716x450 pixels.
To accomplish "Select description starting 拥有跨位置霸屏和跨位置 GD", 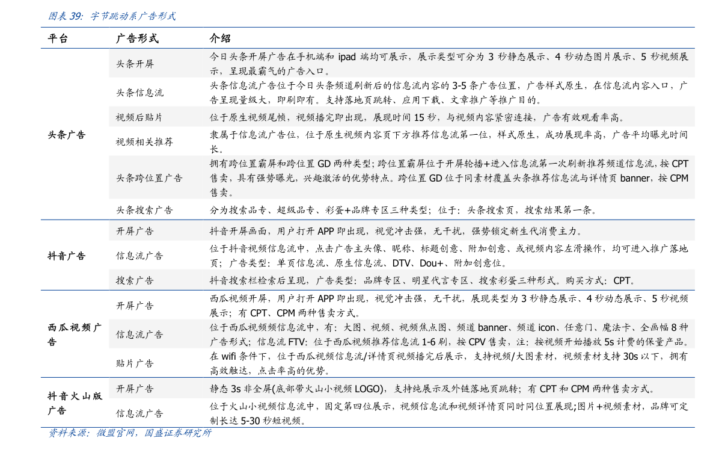I will pyautogui.click(x=449, y=178).
